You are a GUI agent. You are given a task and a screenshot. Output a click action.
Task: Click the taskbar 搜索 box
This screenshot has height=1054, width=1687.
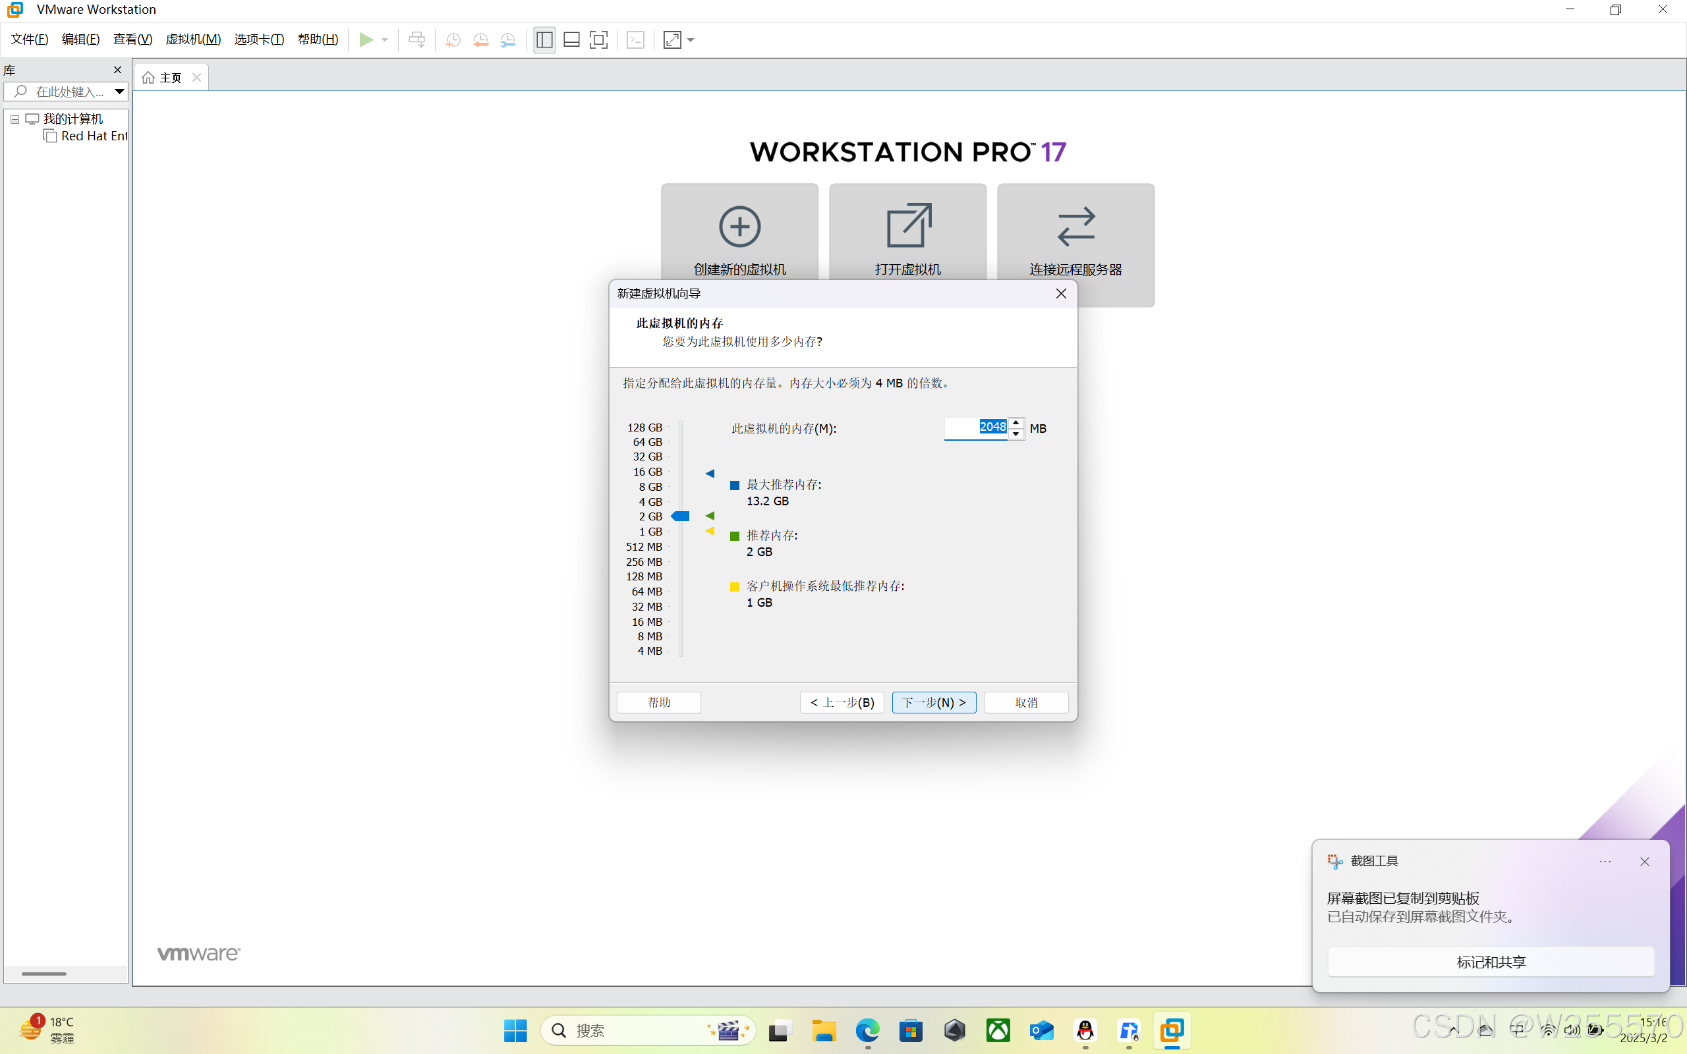tap(648, 1030)
